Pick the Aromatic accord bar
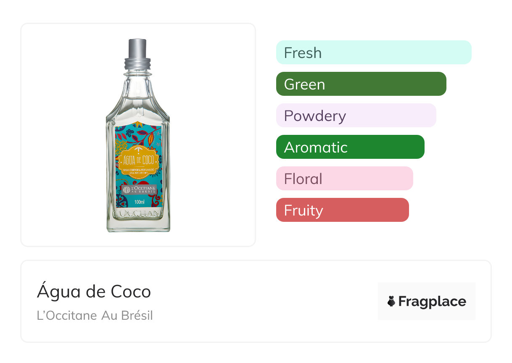The image size is (512, 363). coord(350,147)
